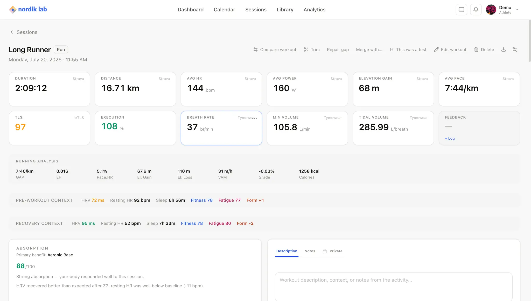
Task: Open the Breath Rate card options menu
Action: coord(255,118)
